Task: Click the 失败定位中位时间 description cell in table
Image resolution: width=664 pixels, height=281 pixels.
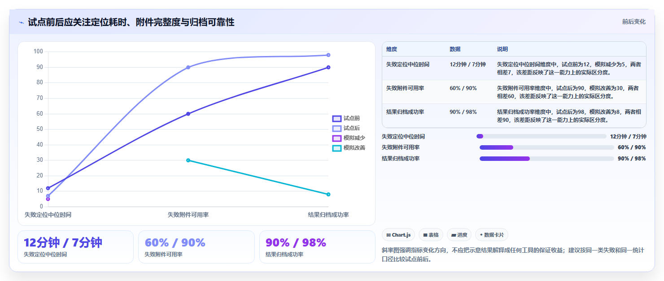Action: coord(569,68)
